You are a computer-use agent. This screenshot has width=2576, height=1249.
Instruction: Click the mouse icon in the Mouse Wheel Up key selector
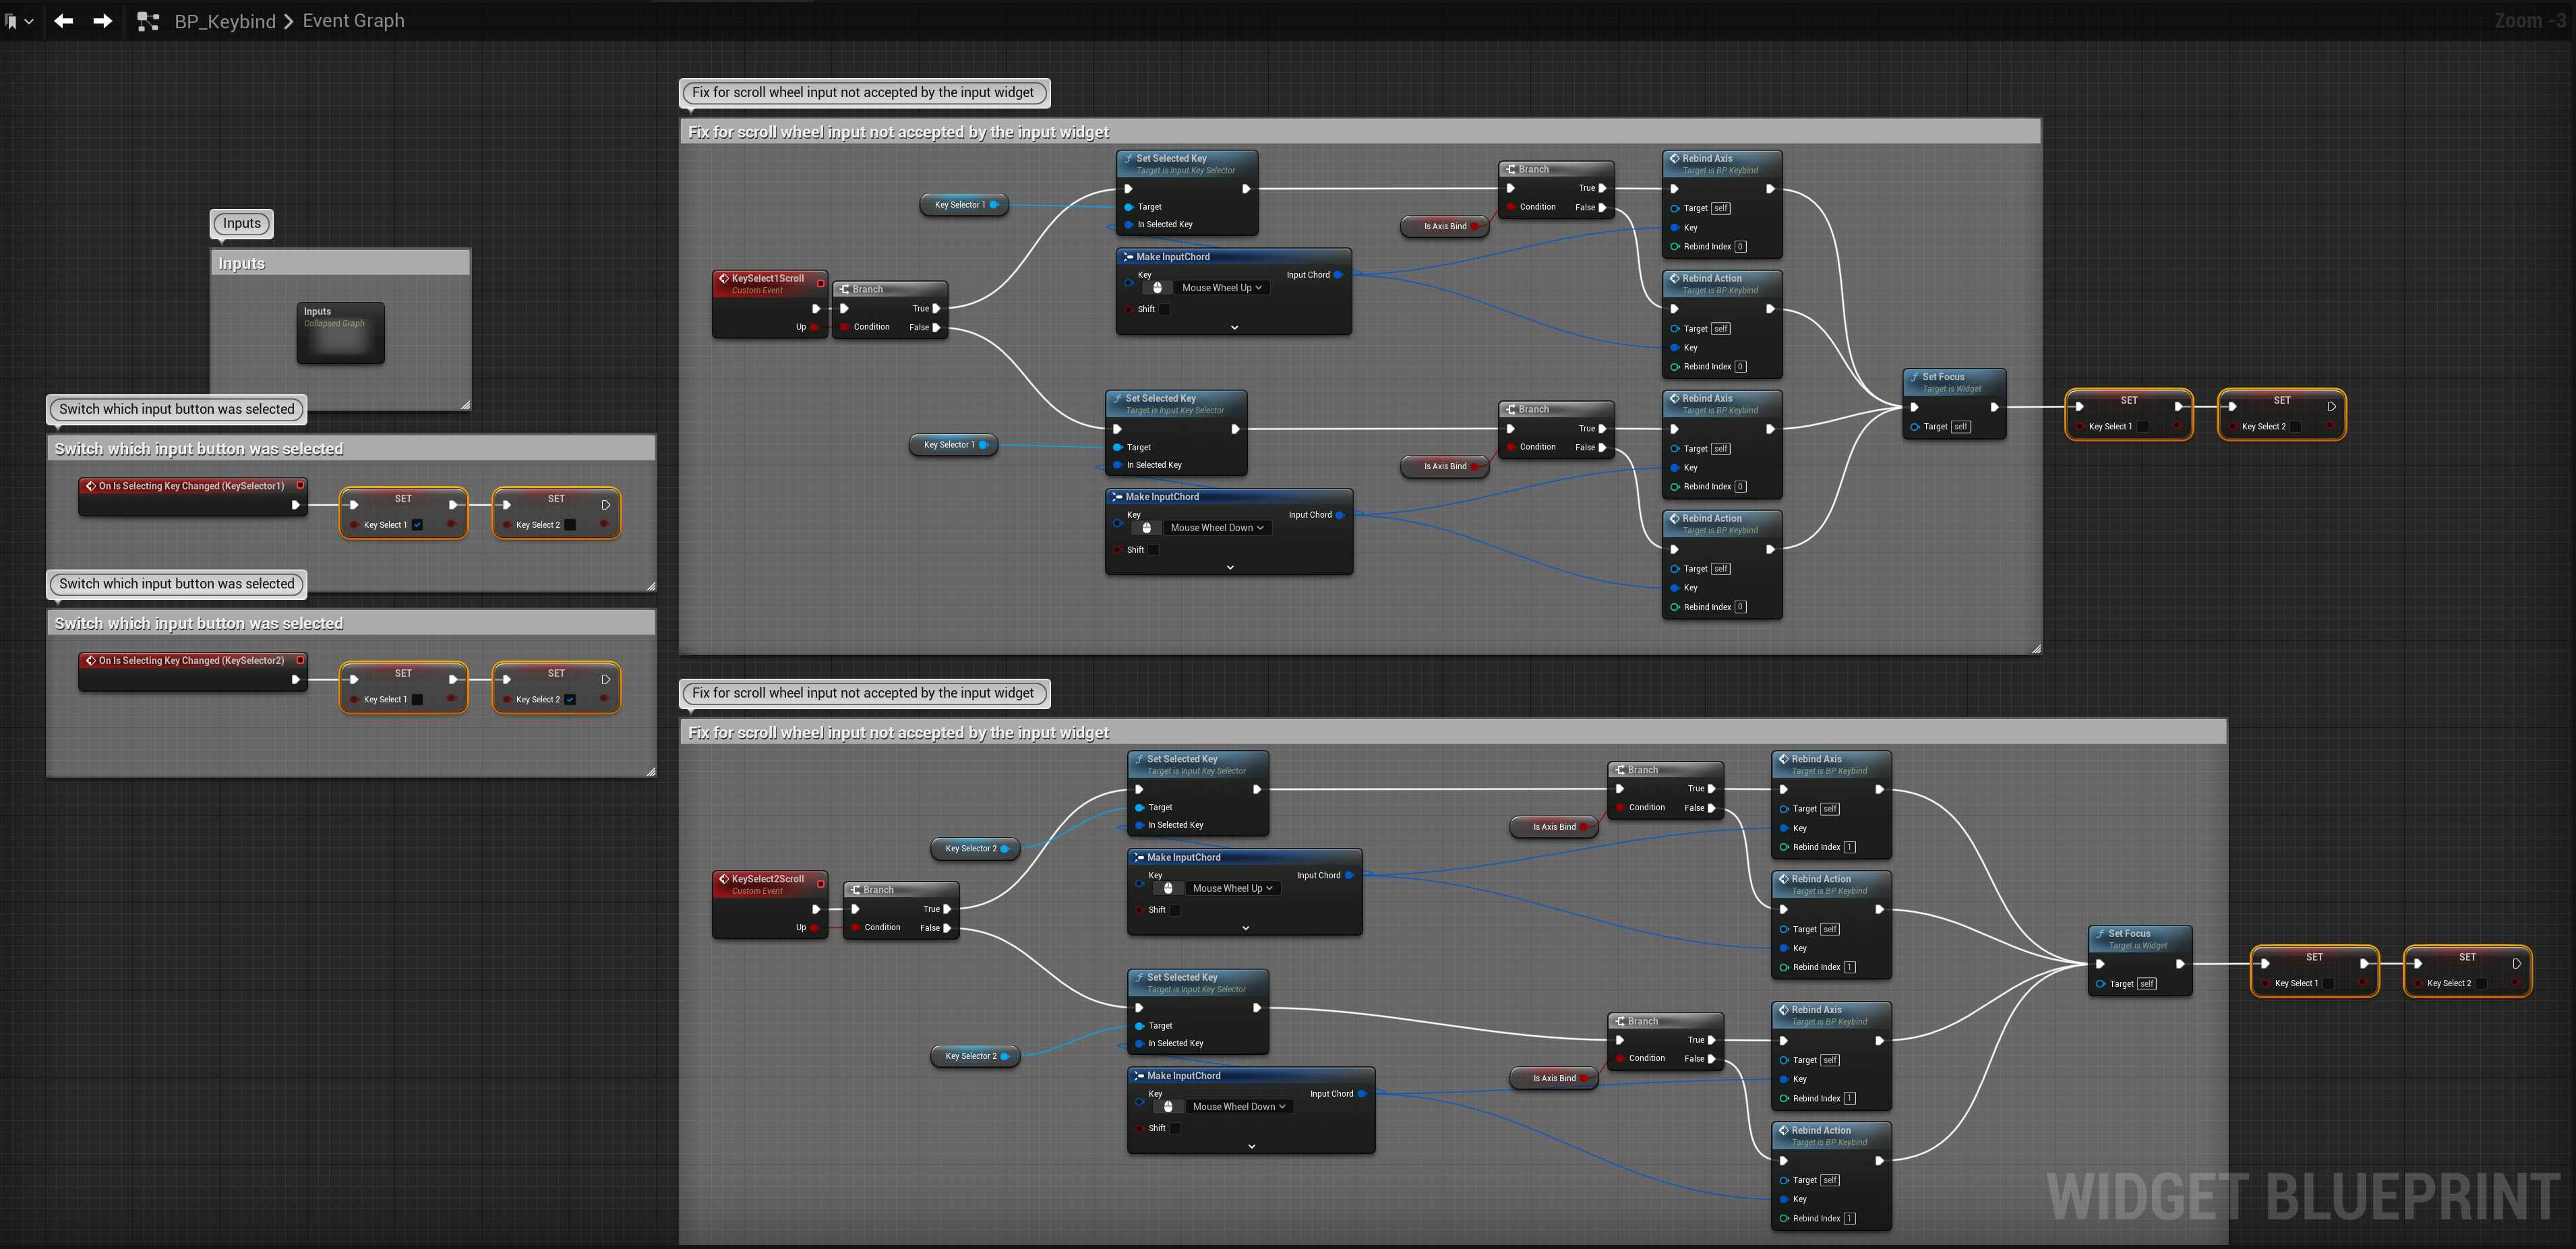point(1158,288)
